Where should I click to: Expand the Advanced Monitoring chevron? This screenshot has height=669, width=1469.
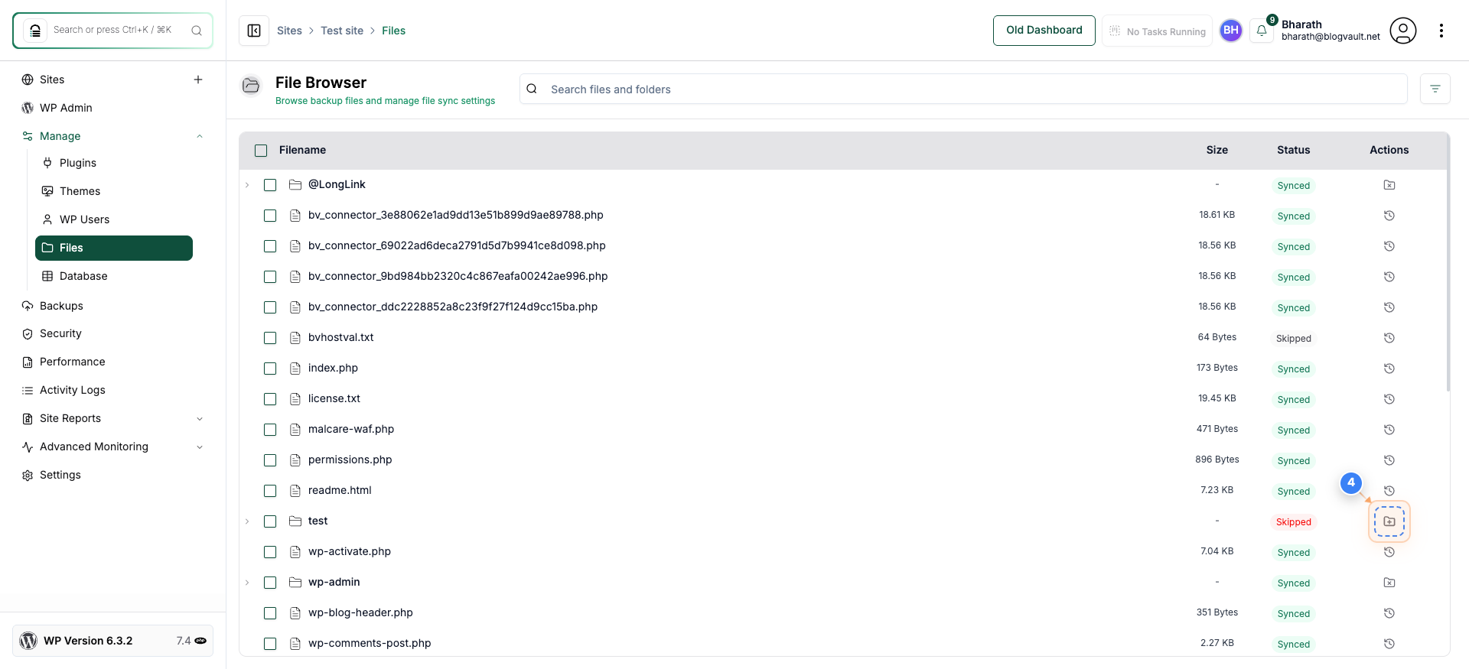[x=200, y=447]
